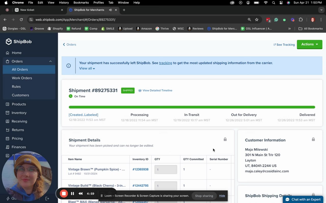The width and height of the screenshot is (326, 203).
Task: Click the Customer Information lock icon
Action: (x=313, y=139)
